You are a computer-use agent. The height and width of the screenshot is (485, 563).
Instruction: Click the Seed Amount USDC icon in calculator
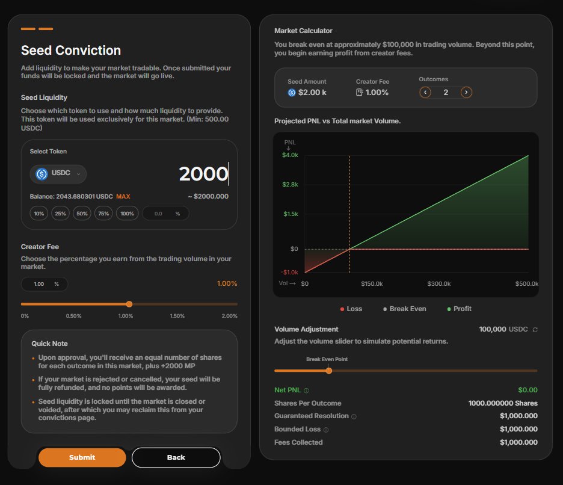pos(292,93)
